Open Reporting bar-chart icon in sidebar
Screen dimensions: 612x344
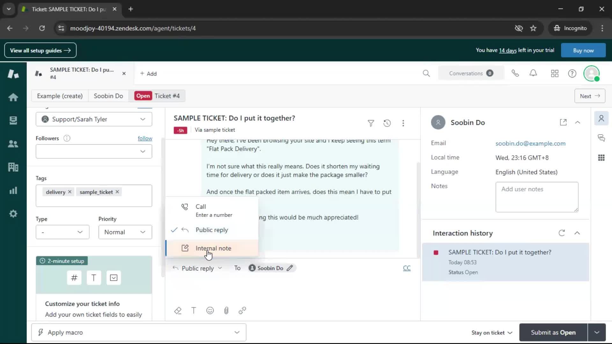point(13,190)
